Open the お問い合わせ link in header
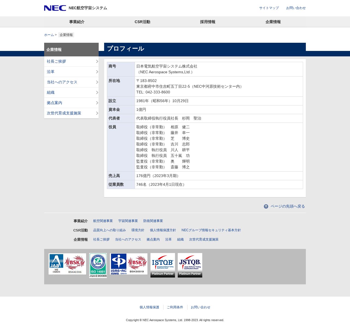This screenshot has height=329, width=350. click(x=296, y=8)
